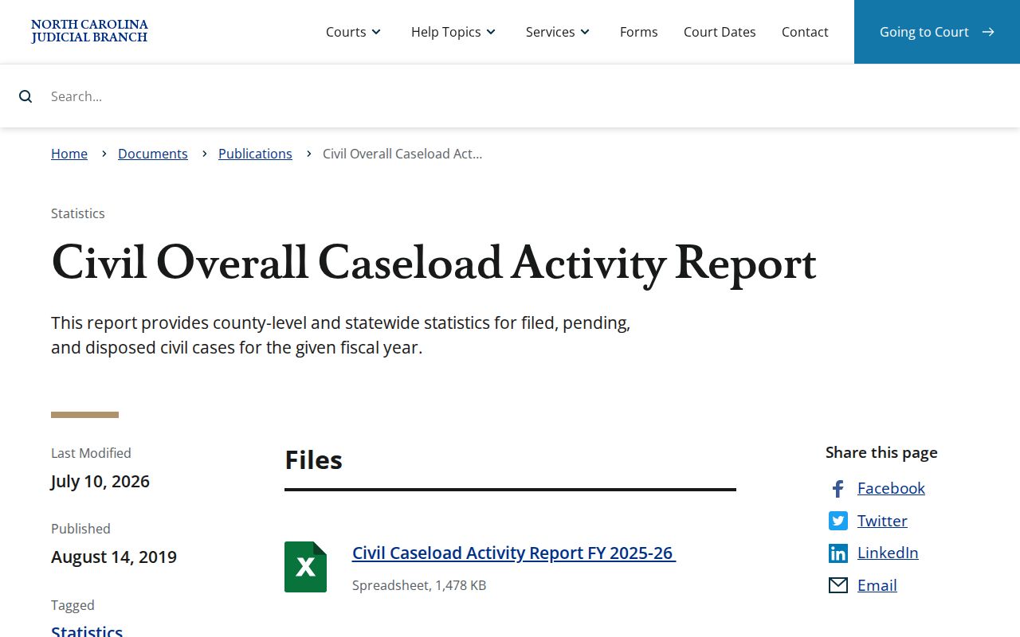Expand the Services dropdown menu

(x=558, y=32)
